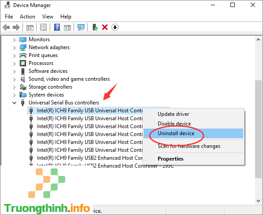Click the Forward arrow toolbar icon
The height and width of the screenshot is (215, 263).
point(16,27)
